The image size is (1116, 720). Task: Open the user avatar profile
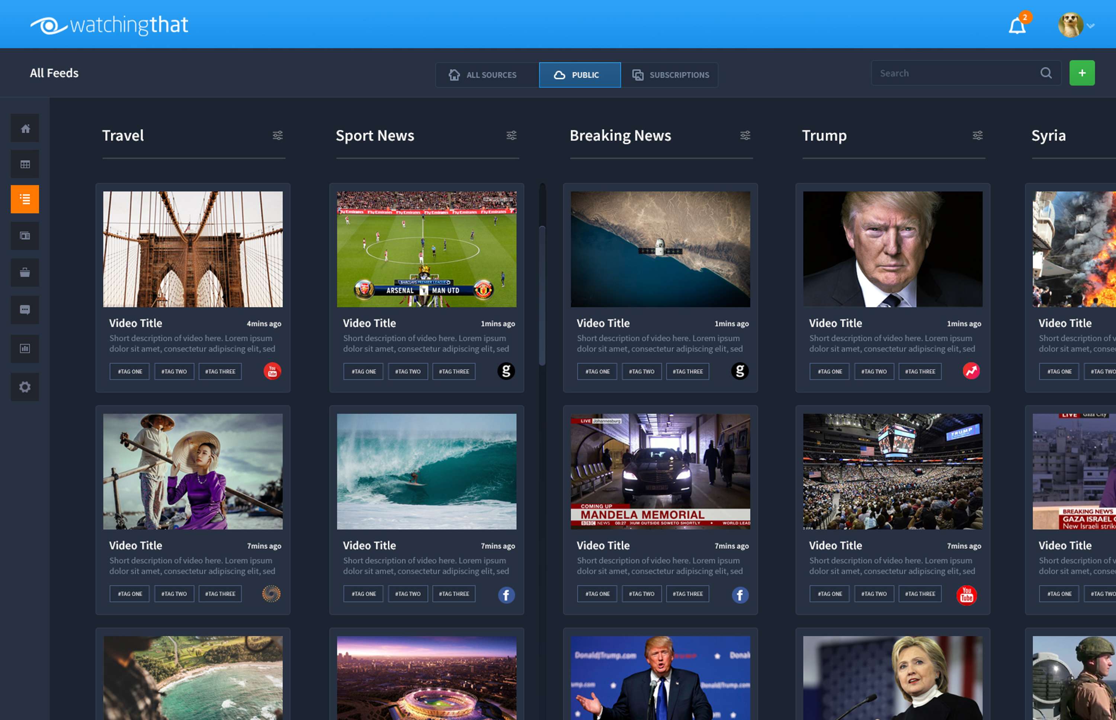coord(1071,25)
